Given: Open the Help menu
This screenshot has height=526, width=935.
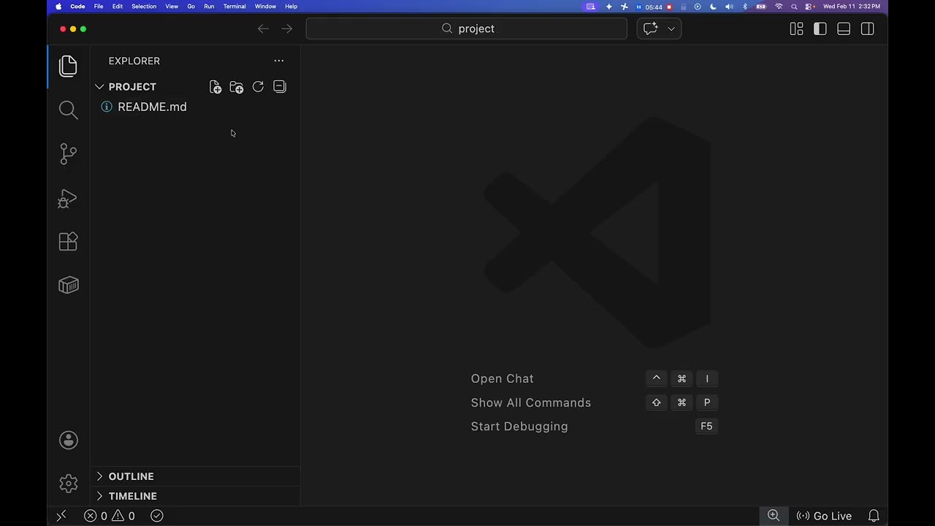Looking at the screenshot, I should (291, 7).
